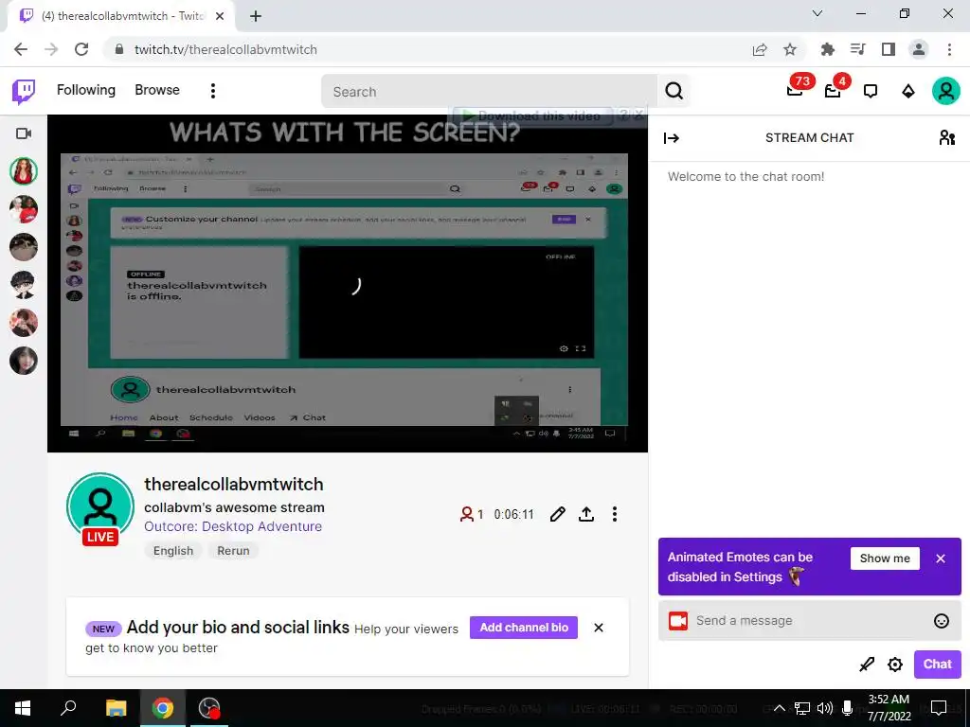Open the more options menu beside Browse
Viewport: 970px width, 727px height.
pos(213,91)
